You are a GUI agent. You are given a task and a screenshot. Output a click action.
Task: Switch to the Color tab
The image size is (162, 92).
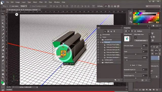[136, 11]
